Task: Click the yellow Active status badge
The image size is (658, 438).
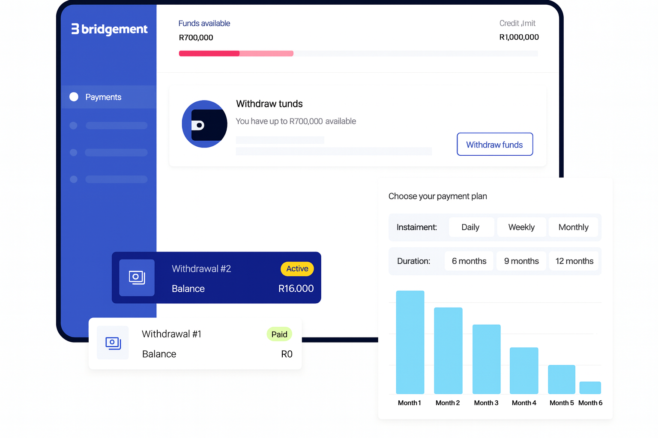Action: click(x=297, y=269)
